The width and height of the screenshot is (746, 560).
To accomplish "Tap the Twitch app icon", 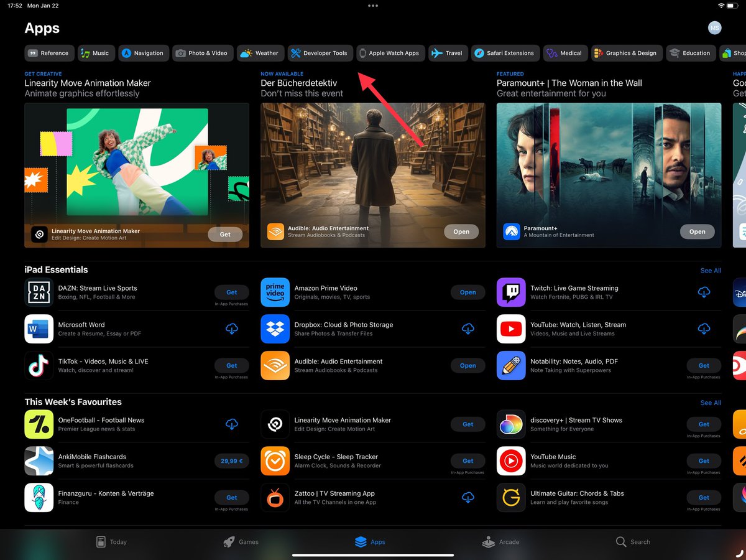I will [x=511, y=292].
